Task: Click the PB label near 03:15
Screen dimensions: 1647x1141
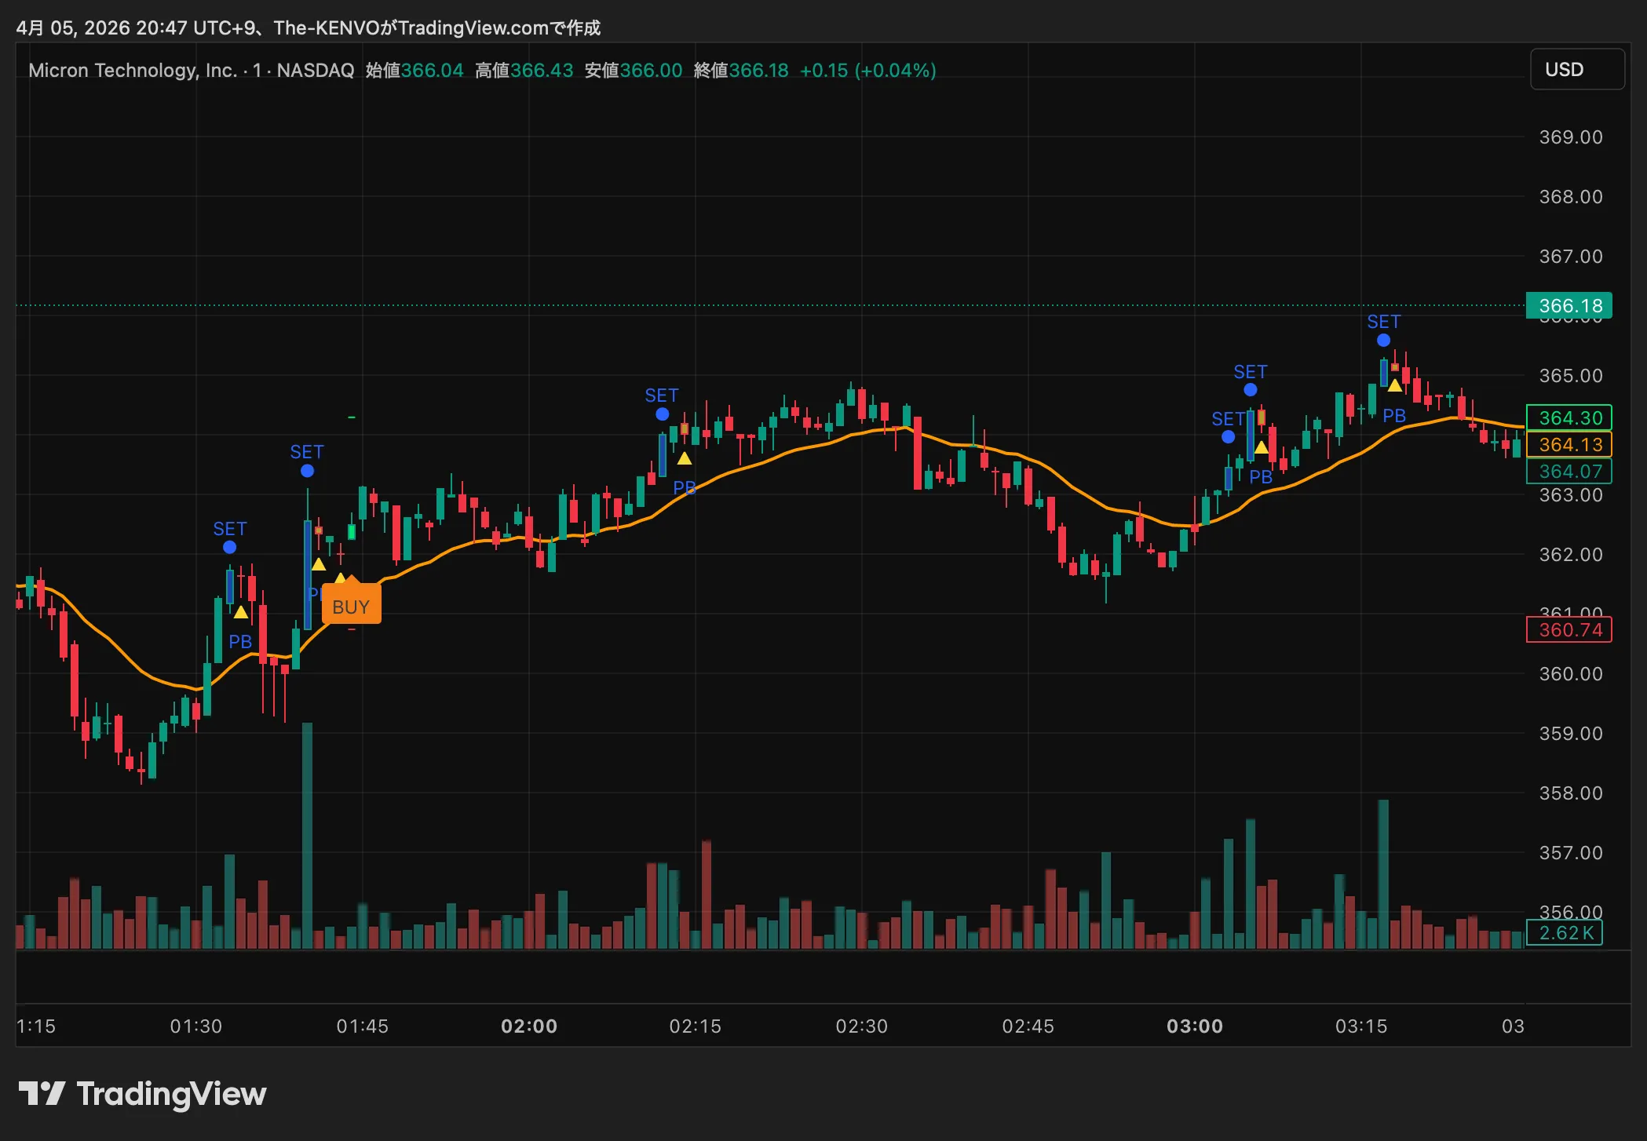Action: click(1393, 416)
